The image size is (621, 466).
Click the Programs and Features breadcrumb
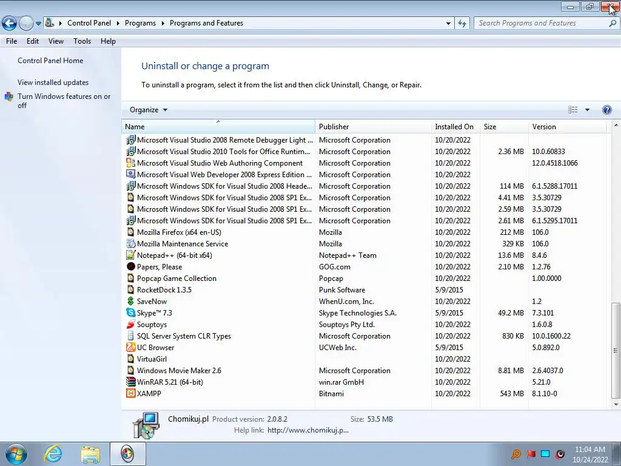click(206, 23)
